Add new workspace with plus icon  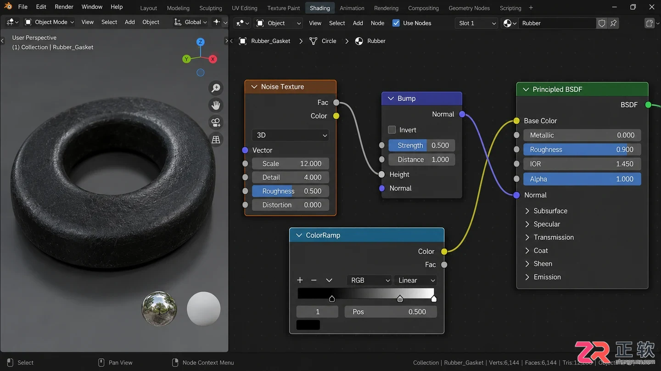tap(531, 8)
